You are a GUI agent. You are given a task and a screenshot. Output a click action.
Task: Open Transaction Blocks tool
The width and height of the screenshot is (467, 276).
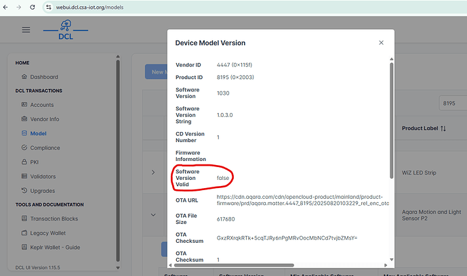click(54, 218)
